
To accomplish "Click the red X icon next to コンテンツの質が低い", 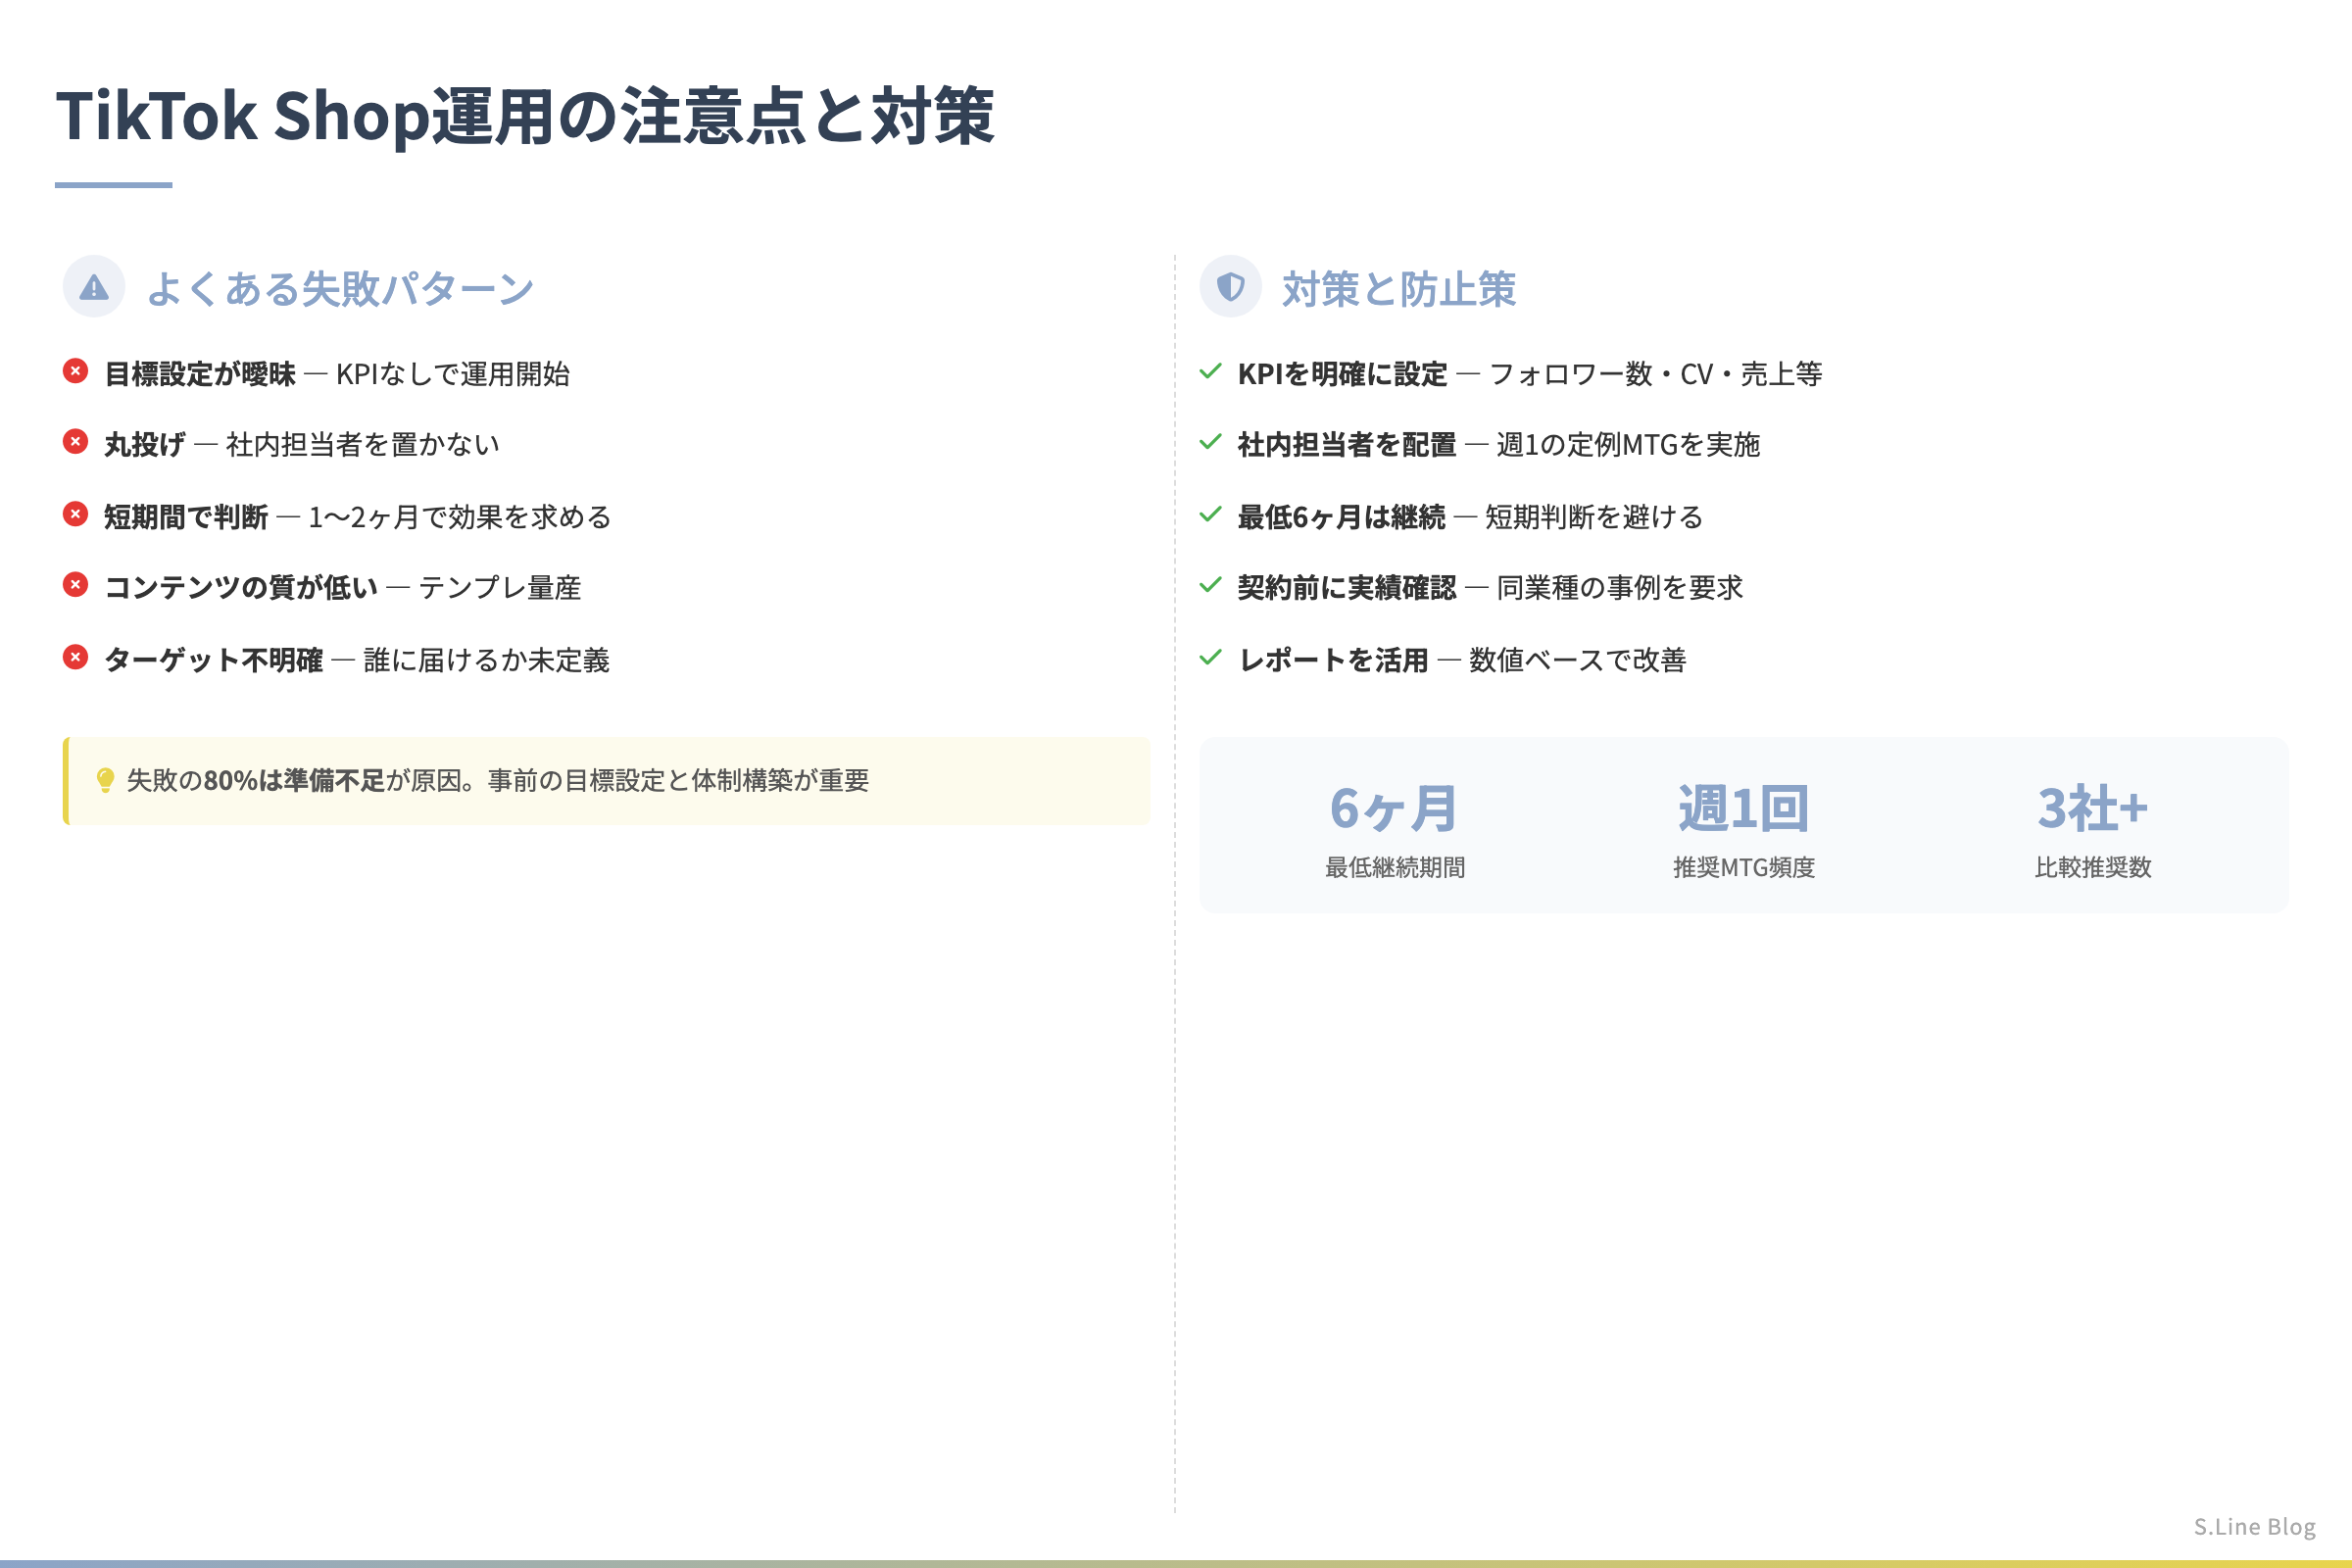I will coord(75,584).
